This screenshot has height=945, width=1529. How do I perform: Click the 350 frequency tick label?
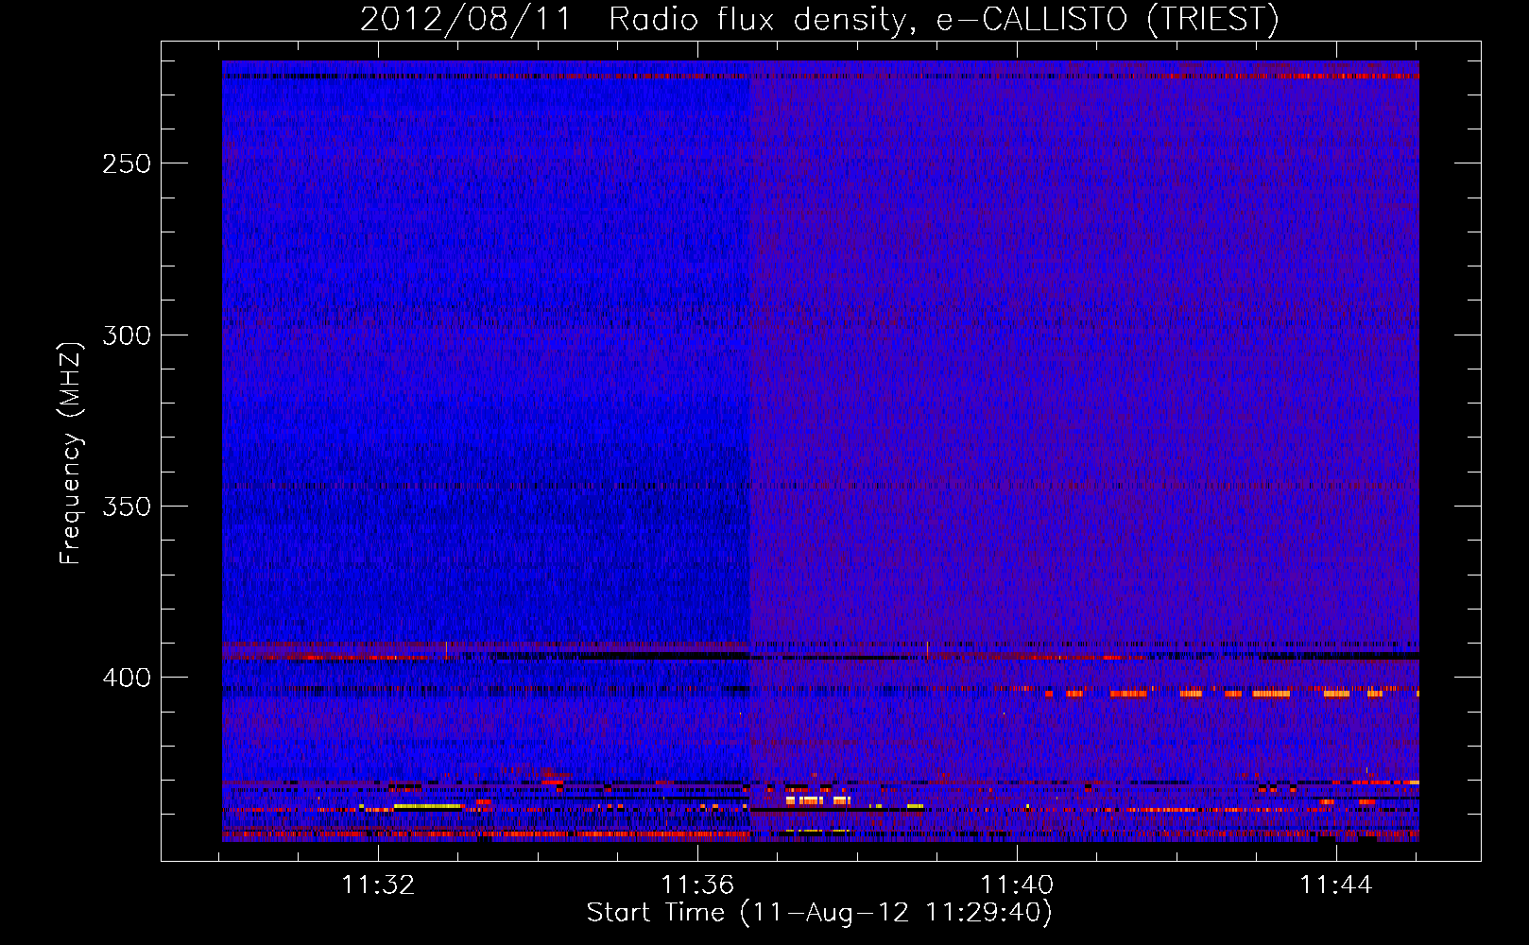click(x=127, y=507)
